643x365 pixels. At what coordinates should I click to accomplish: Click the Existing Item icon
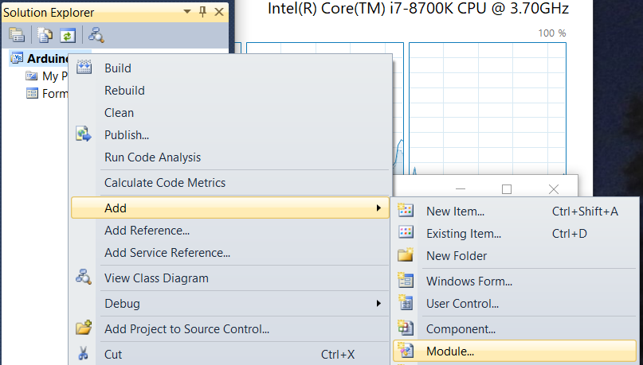click(406, 232)
